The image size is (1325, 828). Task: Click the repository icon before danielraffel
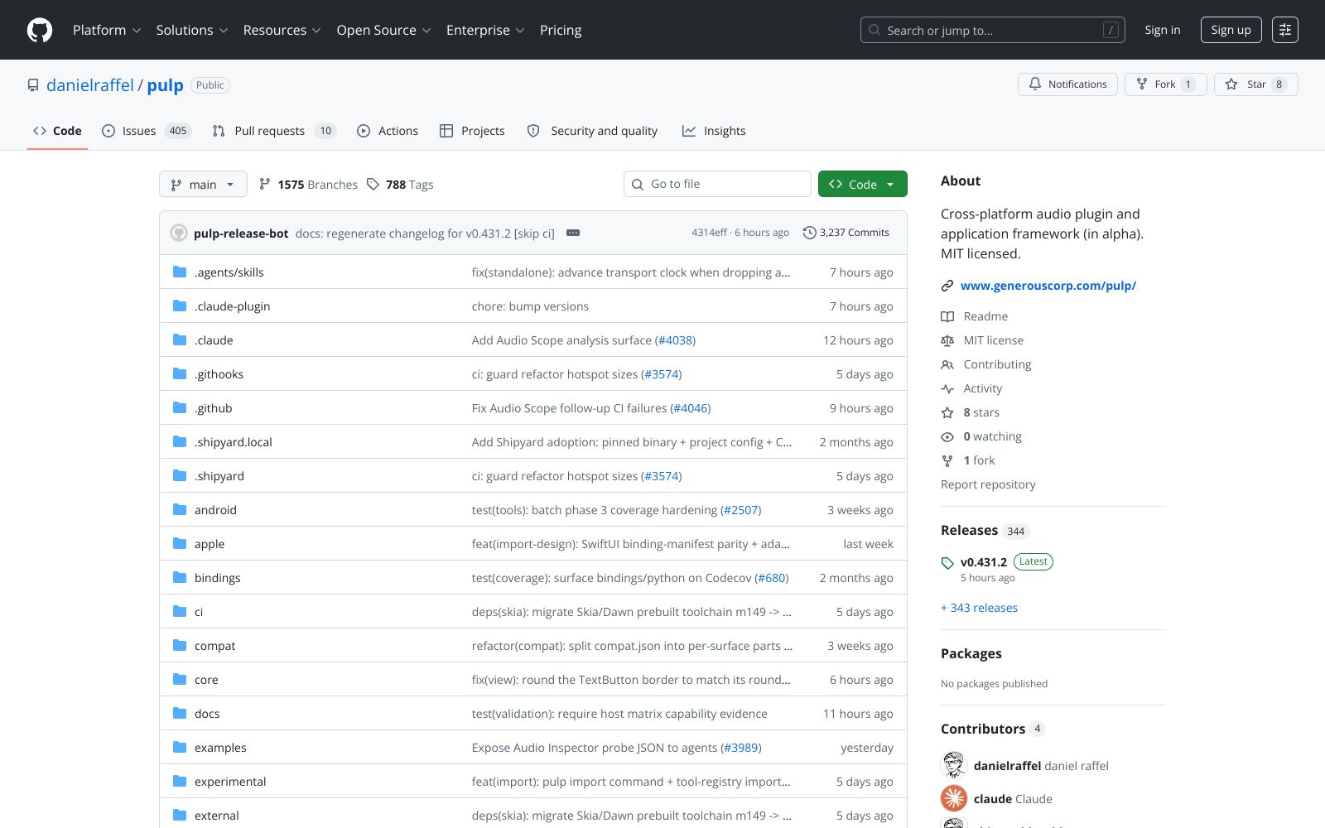[33, 85]
